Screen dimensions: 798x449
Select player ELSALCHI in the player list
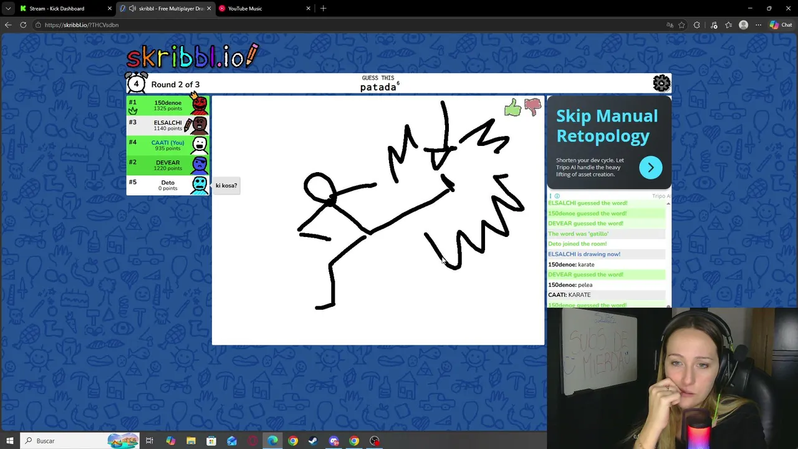[x=168, y=125]
